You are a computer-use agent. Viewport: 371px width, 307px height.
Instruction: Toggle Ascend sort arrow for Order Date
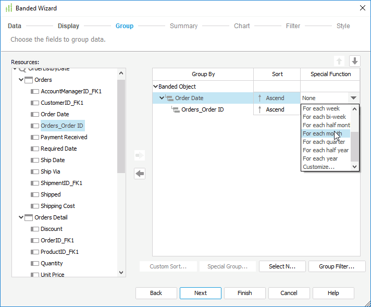(259, 98)
